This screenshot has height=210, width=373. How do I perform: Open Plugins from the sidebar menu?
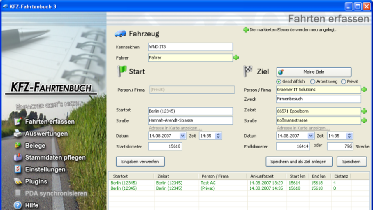[x=36, y=181]
